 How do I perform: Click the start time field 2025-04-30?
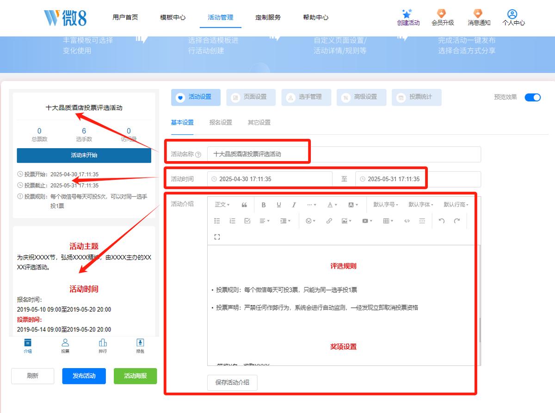click(x=270, y=179)
